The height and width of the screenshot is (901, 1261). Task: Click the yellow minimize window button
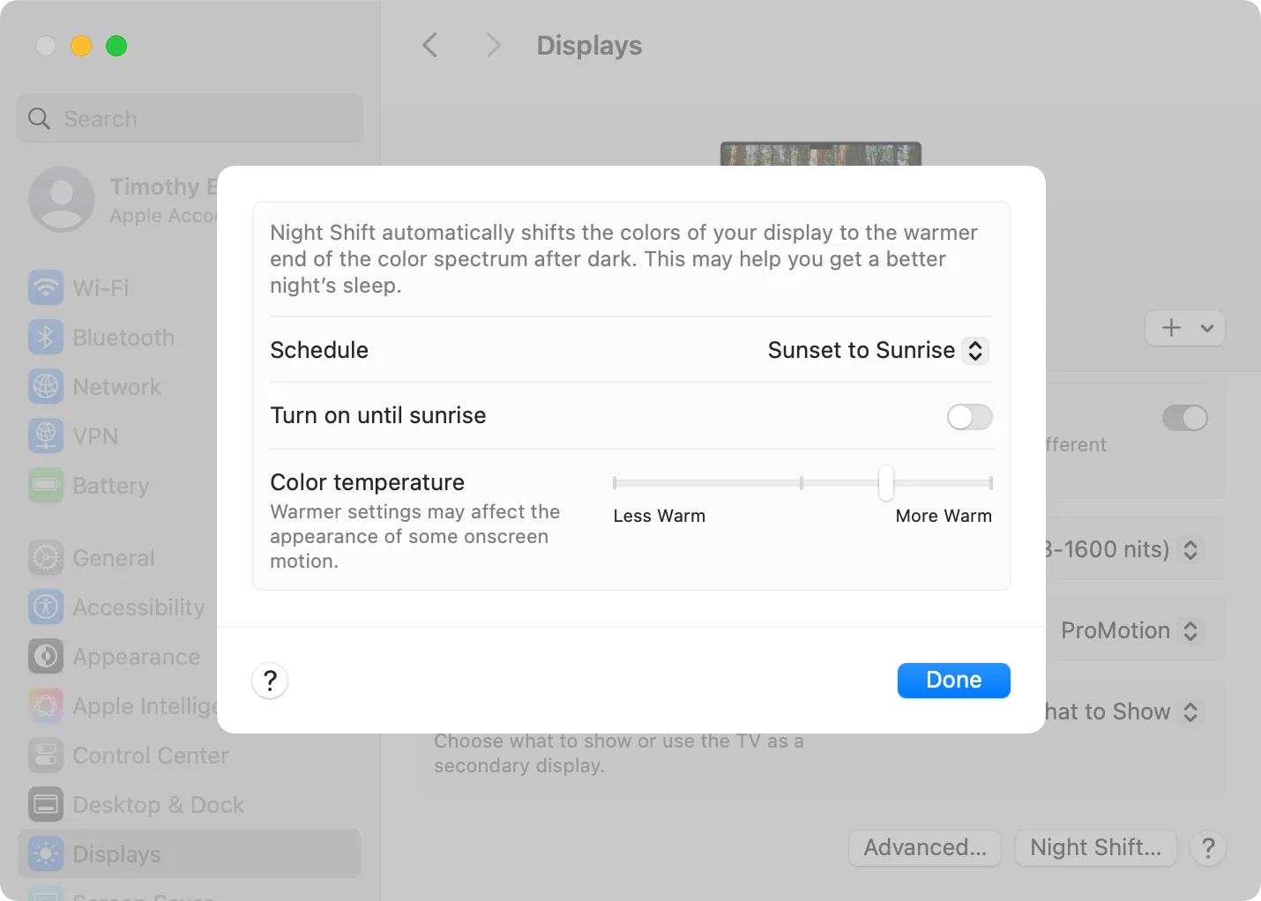point(81,46)
